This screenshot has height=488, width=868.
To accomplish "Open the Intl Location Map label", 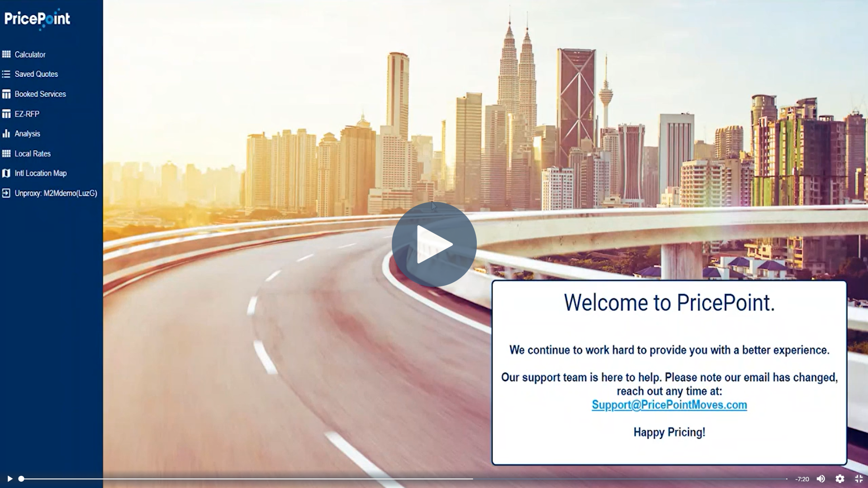I will pyautogui.click(x=41, y=173).
